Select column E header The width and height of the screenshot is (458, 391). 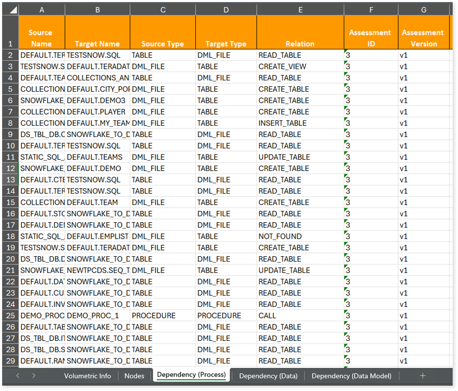tap(300, 10)
